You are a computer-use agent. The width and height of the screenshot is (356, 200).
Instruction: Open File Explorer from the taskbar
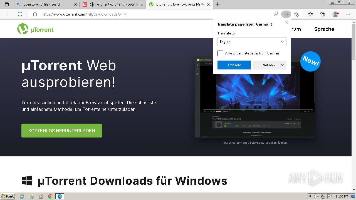point(31,196)
